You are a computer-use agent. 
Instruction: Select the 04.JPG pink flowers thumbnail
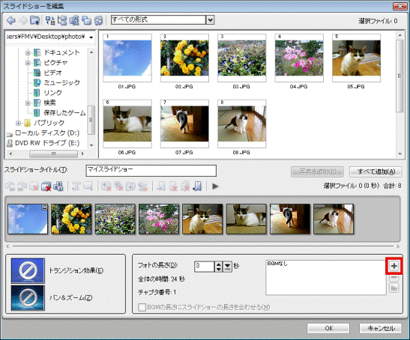point(299,58)
